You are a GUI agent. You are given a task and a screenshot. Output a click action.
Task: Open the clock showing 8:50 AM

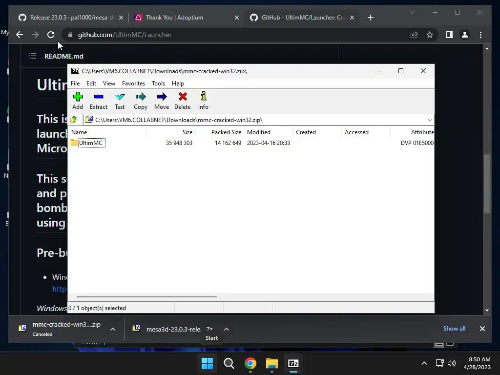(x=477, y=363)
